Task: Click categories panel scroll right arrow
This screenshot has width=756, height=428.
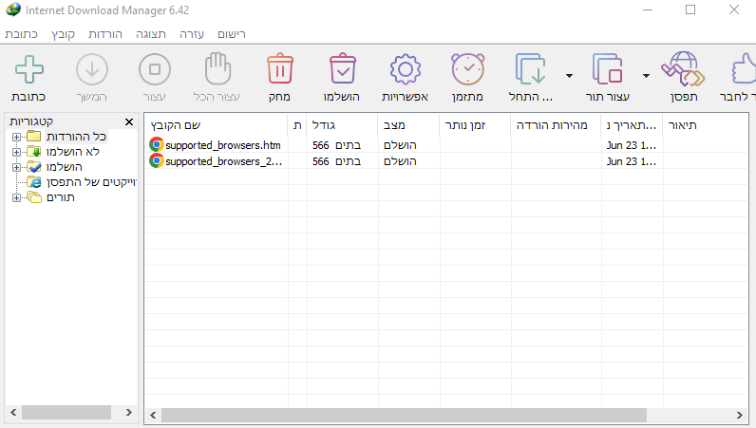Action: (x=129, y=413)
